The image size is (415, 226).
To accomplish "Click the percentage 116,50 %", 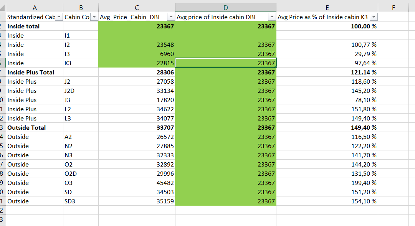I will pyautogui.click(x=364, y=137).
